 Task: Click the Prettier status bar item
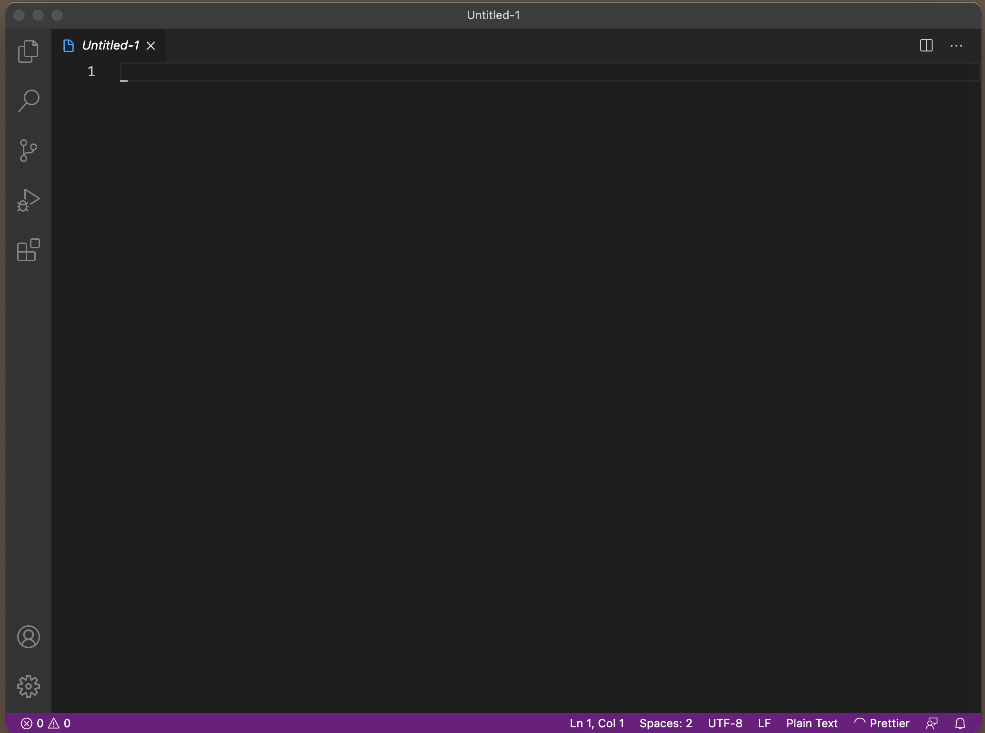(x=882, y=723)
